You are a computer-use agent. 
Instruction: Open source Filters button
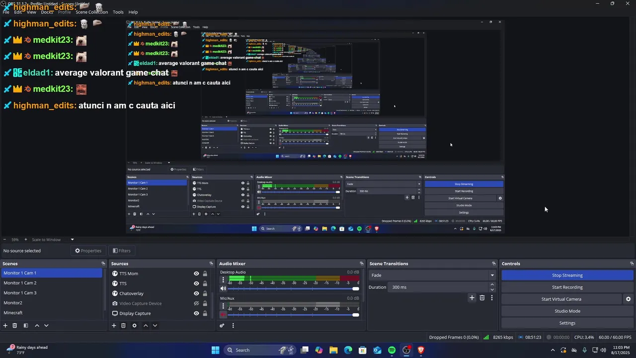pos(122,251)
